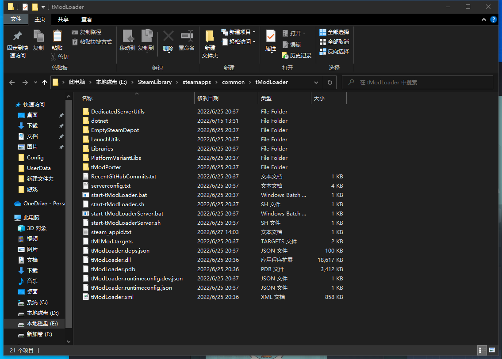The image size is (502, 359).
Task: Navigate up one folder with up arrow
Action: [x=44, y=83]
